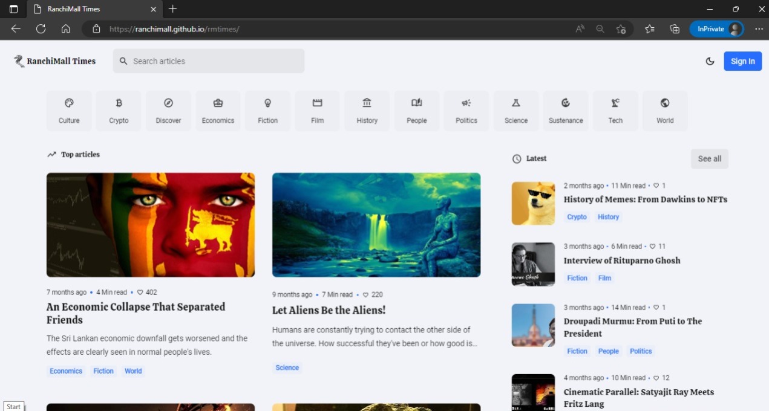This screenshot has height=411, width=769.
Task: Open the Crypto category
Action: point(119,111)
